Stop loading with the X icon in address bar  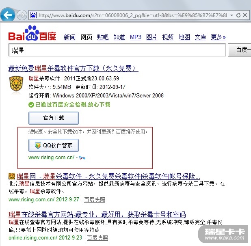[x=245, y=15]
